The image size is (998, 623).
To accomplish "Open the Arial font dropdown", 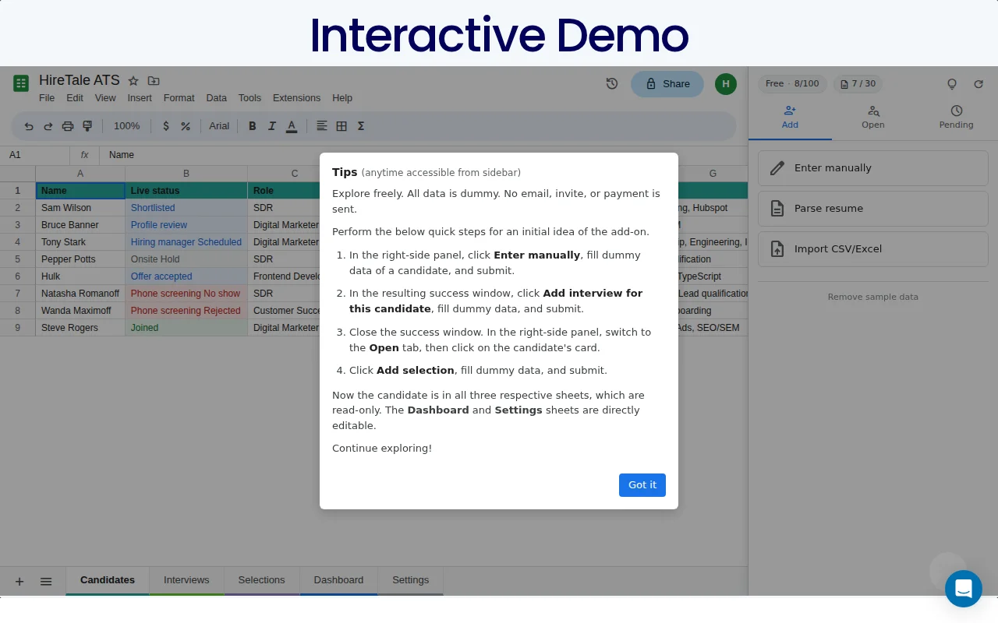I will [x=219, y=126].
